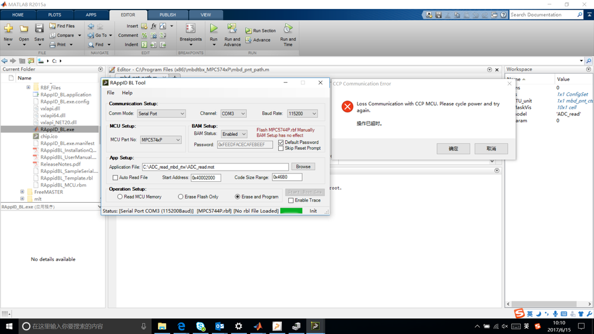Open the Comm Mode dropdown
This screenshot has width=594, height=334.
161,114
